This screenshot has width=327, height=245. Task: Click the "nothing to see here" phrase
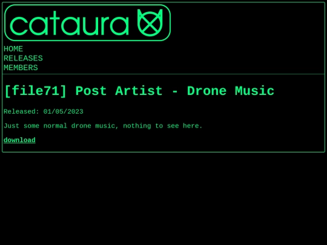tap(163, 126)
